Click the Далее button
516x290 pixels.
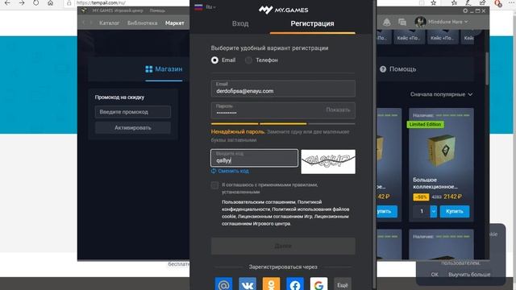click(283, 246)
